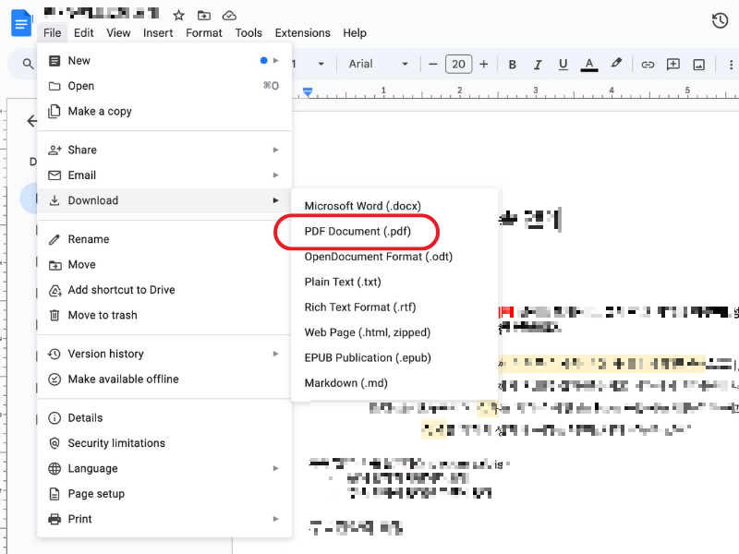Open text color picker
This screenshot has height=554, width=739.
(589, 64)
